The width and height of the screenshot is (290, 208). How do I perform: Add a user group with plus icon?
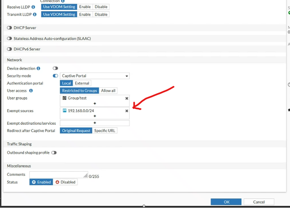[x=95, y=103]
